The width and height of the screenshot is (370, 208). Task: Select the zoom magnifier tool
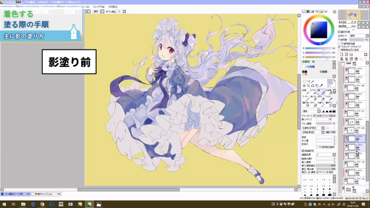[x=308, y=86]
